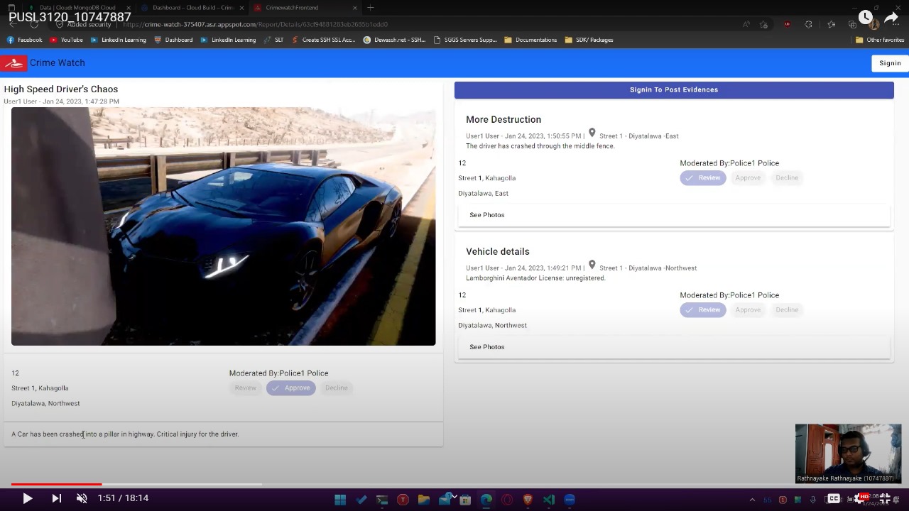This screenshot has width=909, height=511.
Task: Skip to the next video
Action: (56, 498)
